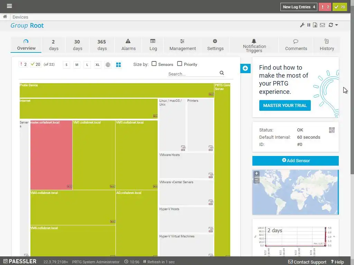Zoom out on the geo map
The height and width of the screenshot is (265, 354).
[x=257, y=180]
